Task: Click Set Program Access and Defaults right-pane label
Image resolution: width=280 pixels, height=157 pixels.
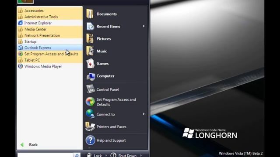Action: [116, 102]
